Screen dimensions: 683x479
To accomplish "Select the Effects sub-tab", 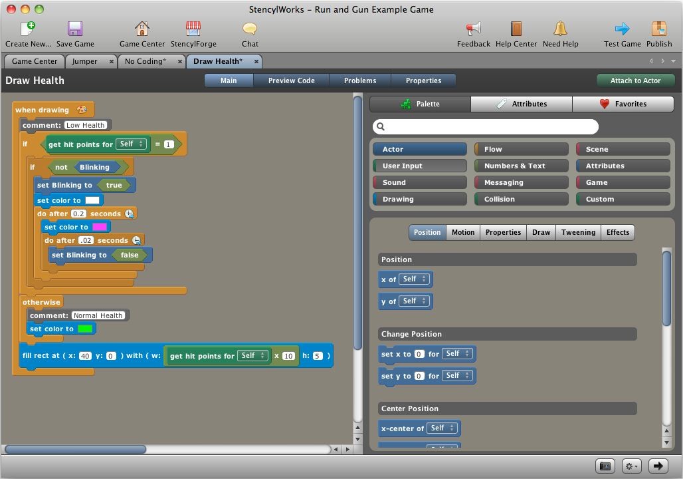I will point(618,232).
